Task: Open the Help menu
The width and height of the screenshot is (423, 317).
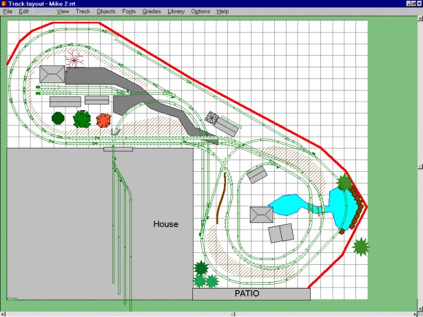Action: tap(223, 11)
